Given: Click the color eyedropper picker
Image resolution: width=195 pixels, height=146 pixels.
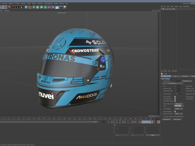Looking at the screenshot, I should click(x=183, y=106).
